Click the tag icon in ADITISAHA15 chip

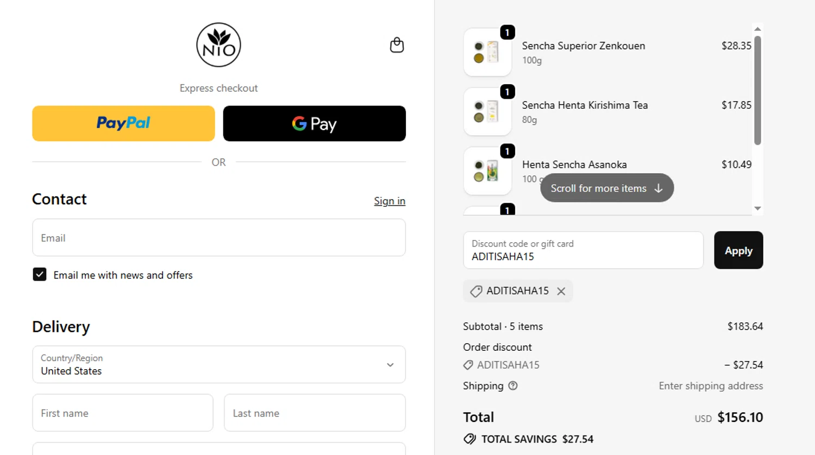pos(476,292)
